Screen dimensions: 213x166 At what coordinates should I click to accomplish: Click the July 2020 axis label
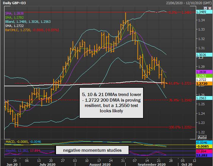[47, 164]
